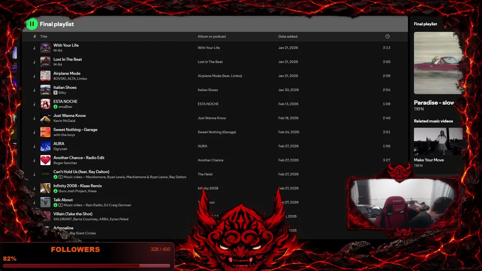Click the explicit E badge on Italian Shoes
The image size is (482, 271).
point(55,93)
